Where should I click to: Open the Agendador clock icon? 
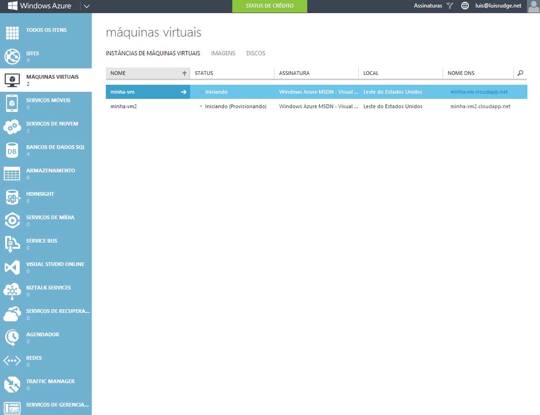[x=12, y=338]
